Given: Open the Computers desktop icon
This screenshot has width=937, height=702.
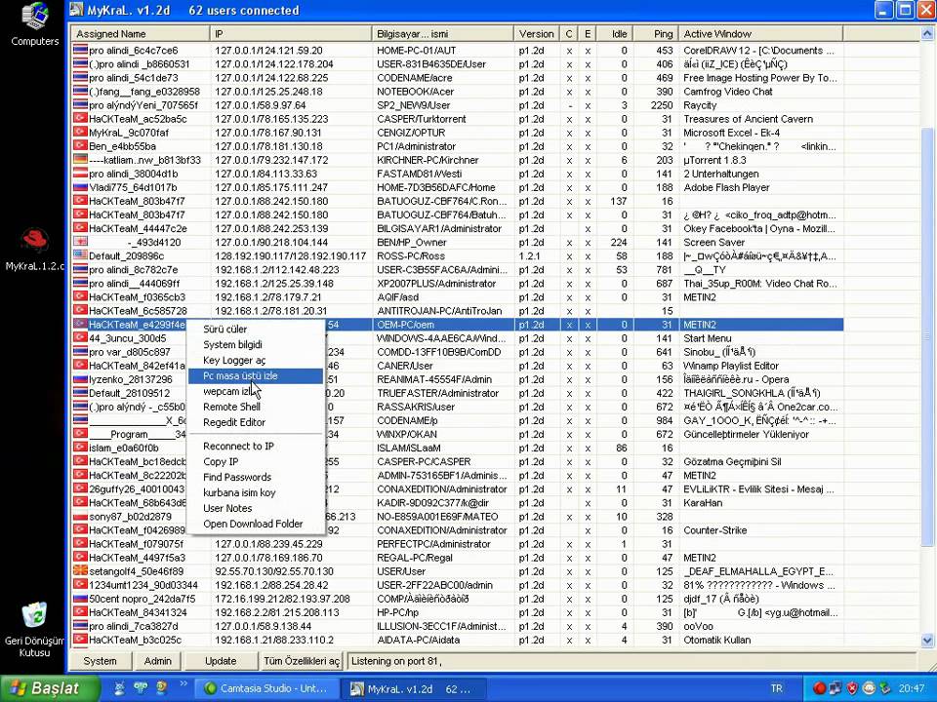Looking at the screenshot, I should (35, 23).
